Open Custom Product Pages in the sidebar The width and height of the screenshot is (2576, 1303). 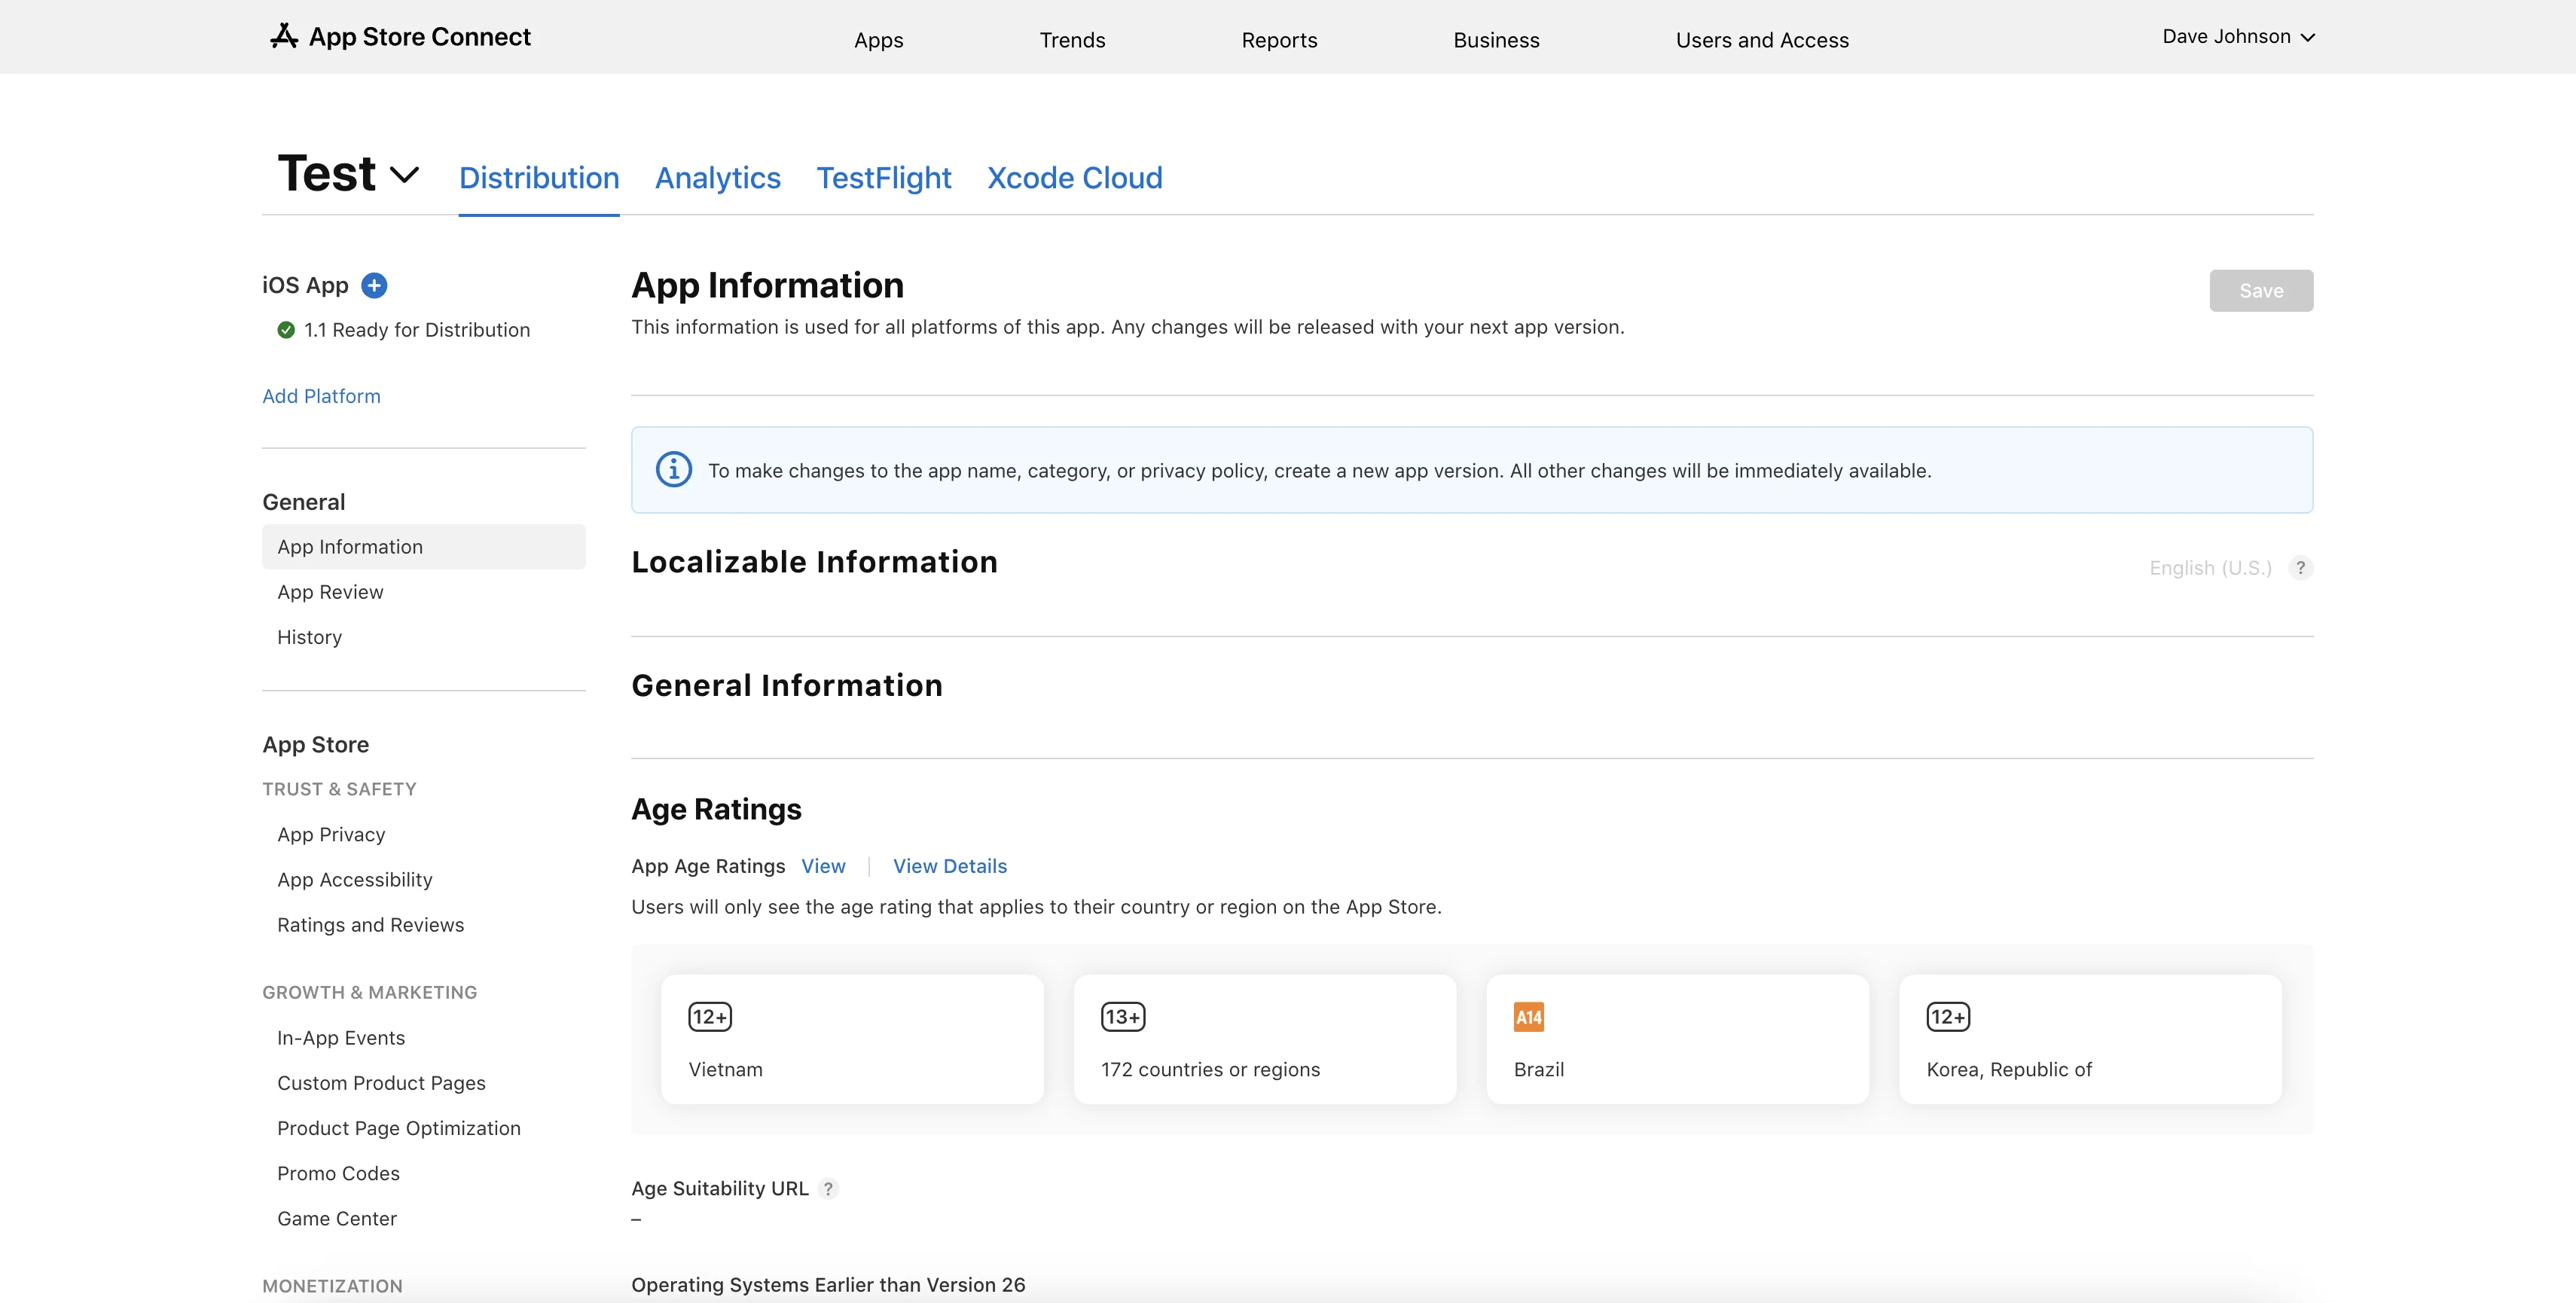pyautogui.click(x=381, y=1083)
